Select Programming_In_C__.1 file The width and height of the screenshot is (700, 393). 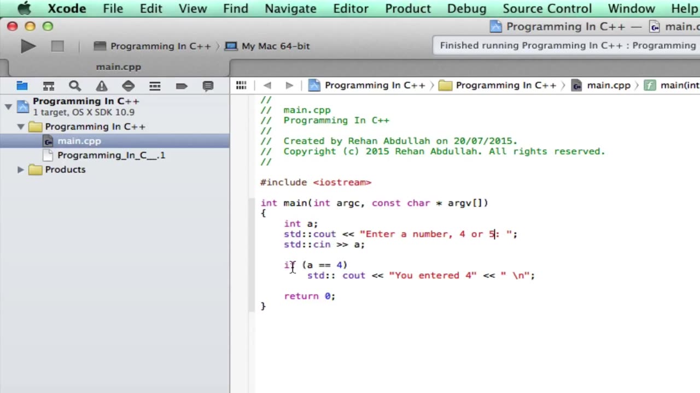point(115,155)
